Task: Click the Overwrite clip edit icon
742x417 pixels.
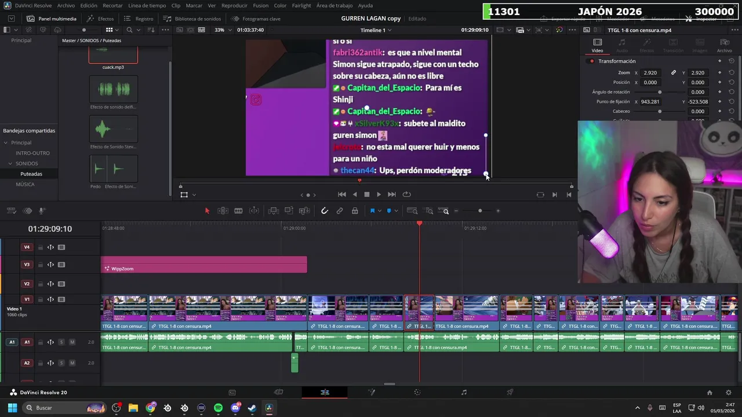Action: [289, 211]
